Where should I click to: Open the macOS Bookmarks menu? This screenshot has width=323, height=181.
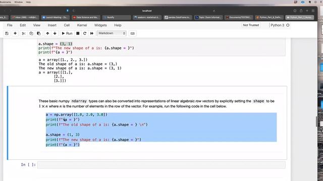(5, 2)
